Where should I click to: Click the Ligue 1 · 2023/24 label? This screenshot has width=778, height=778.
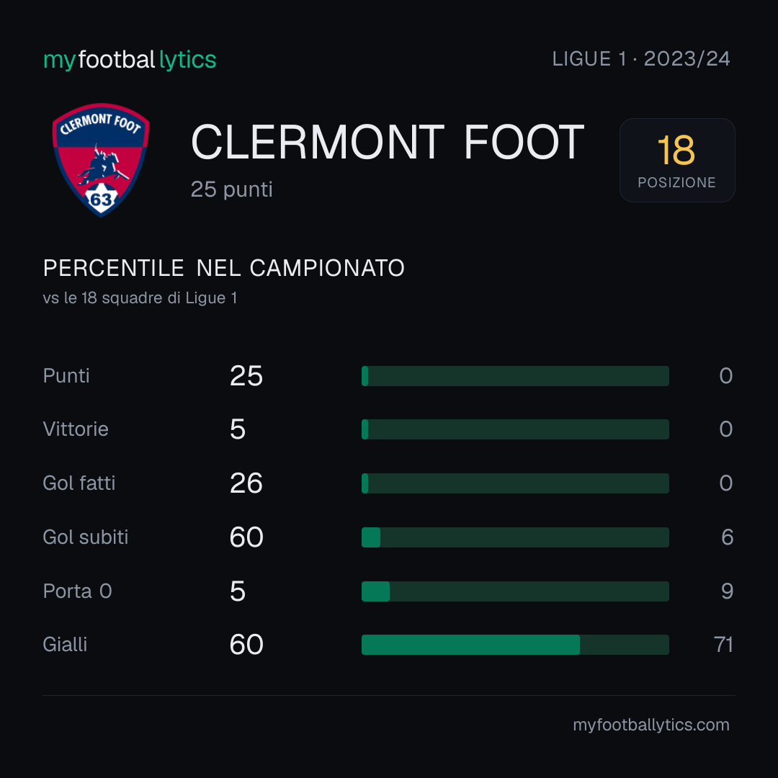tap(640, 59)
